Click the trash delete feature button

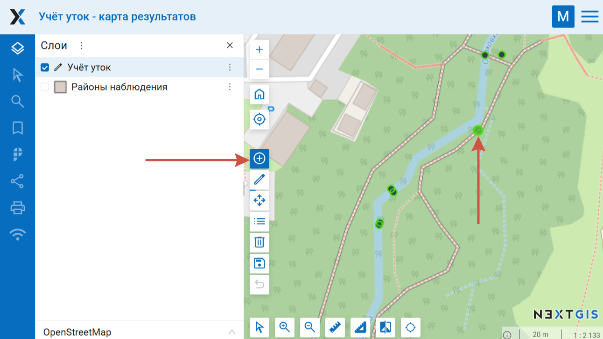(x=259, y=242)
